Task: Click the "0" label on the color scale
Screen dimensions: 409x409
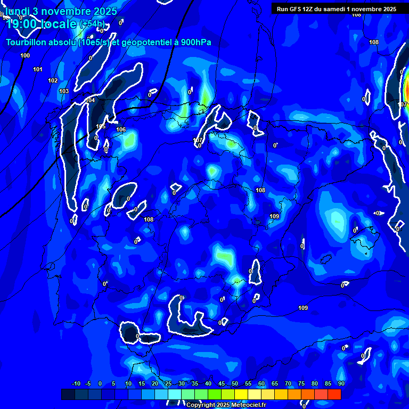Action: coord(100,383)
